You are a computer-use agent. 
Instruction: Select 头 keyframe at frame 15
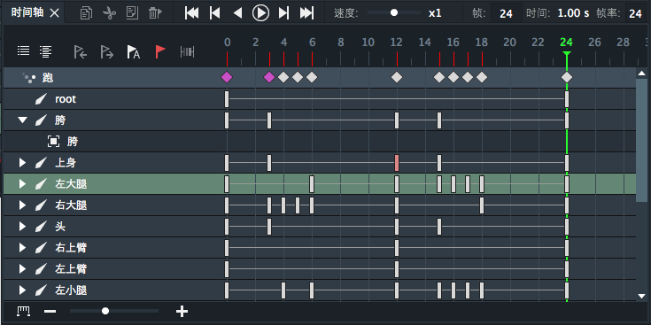pyautogui.click(x=439, y=227)
